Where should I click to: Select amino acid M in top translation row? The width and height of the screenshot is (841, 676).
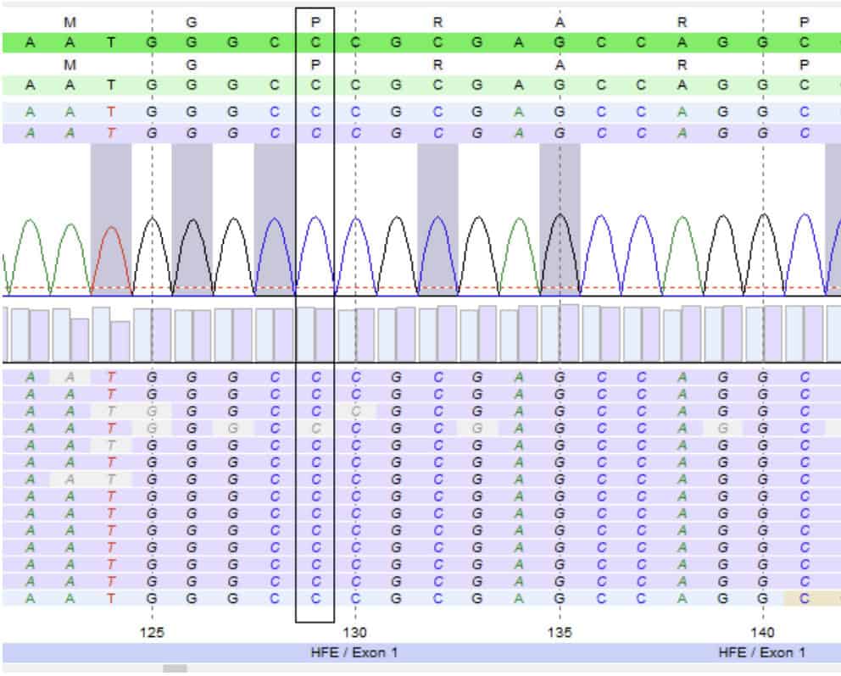point(70,22)
